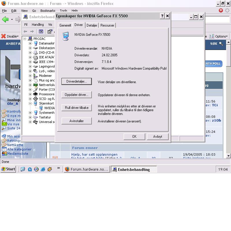Select Porter (COM) ports icon

pyautogui.click(x=36, y=90)
